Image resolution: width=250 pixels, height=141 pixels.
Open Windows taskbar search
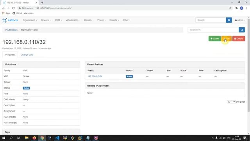(x=11, y=138)
